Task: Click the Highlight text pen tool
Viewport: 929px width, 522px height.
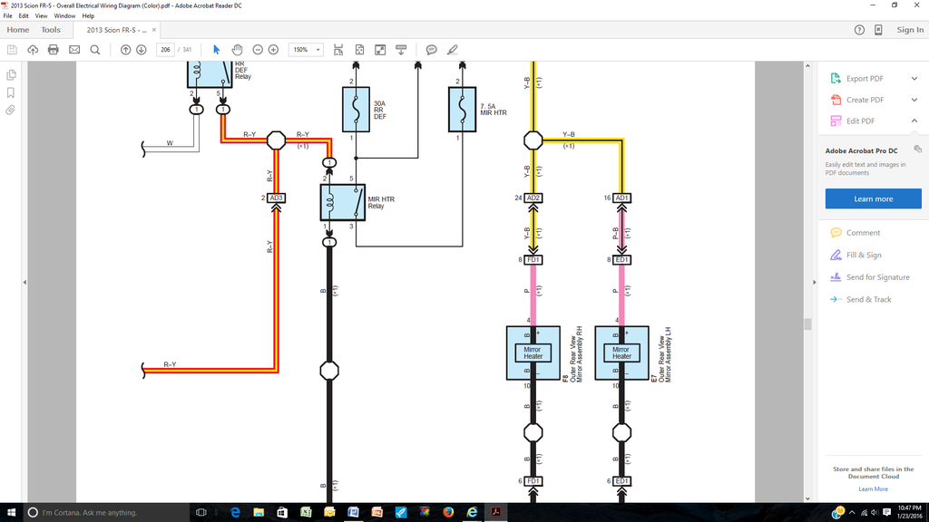Action: coord(453,49)
